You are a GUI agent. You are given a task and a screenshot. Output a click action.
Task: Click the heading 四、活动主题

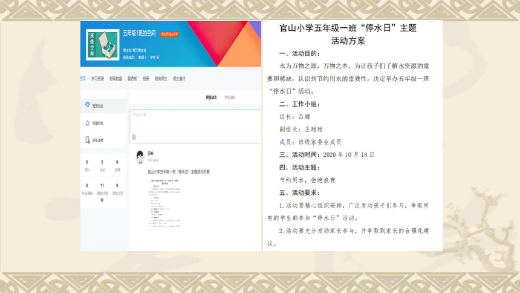click(299, 168)
